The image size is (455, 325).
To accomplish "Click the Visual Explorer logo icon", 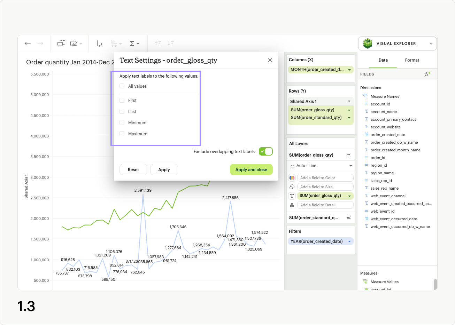I will click(x=368, y=43).
